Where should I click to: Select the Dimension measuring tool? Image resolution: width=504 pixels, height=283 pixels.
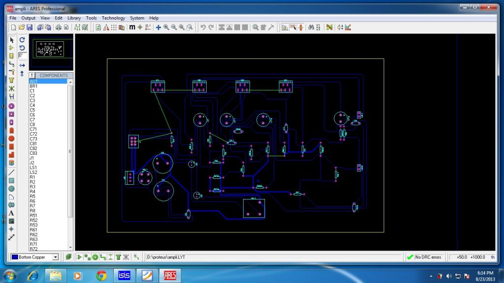click(x=12, y=237)
